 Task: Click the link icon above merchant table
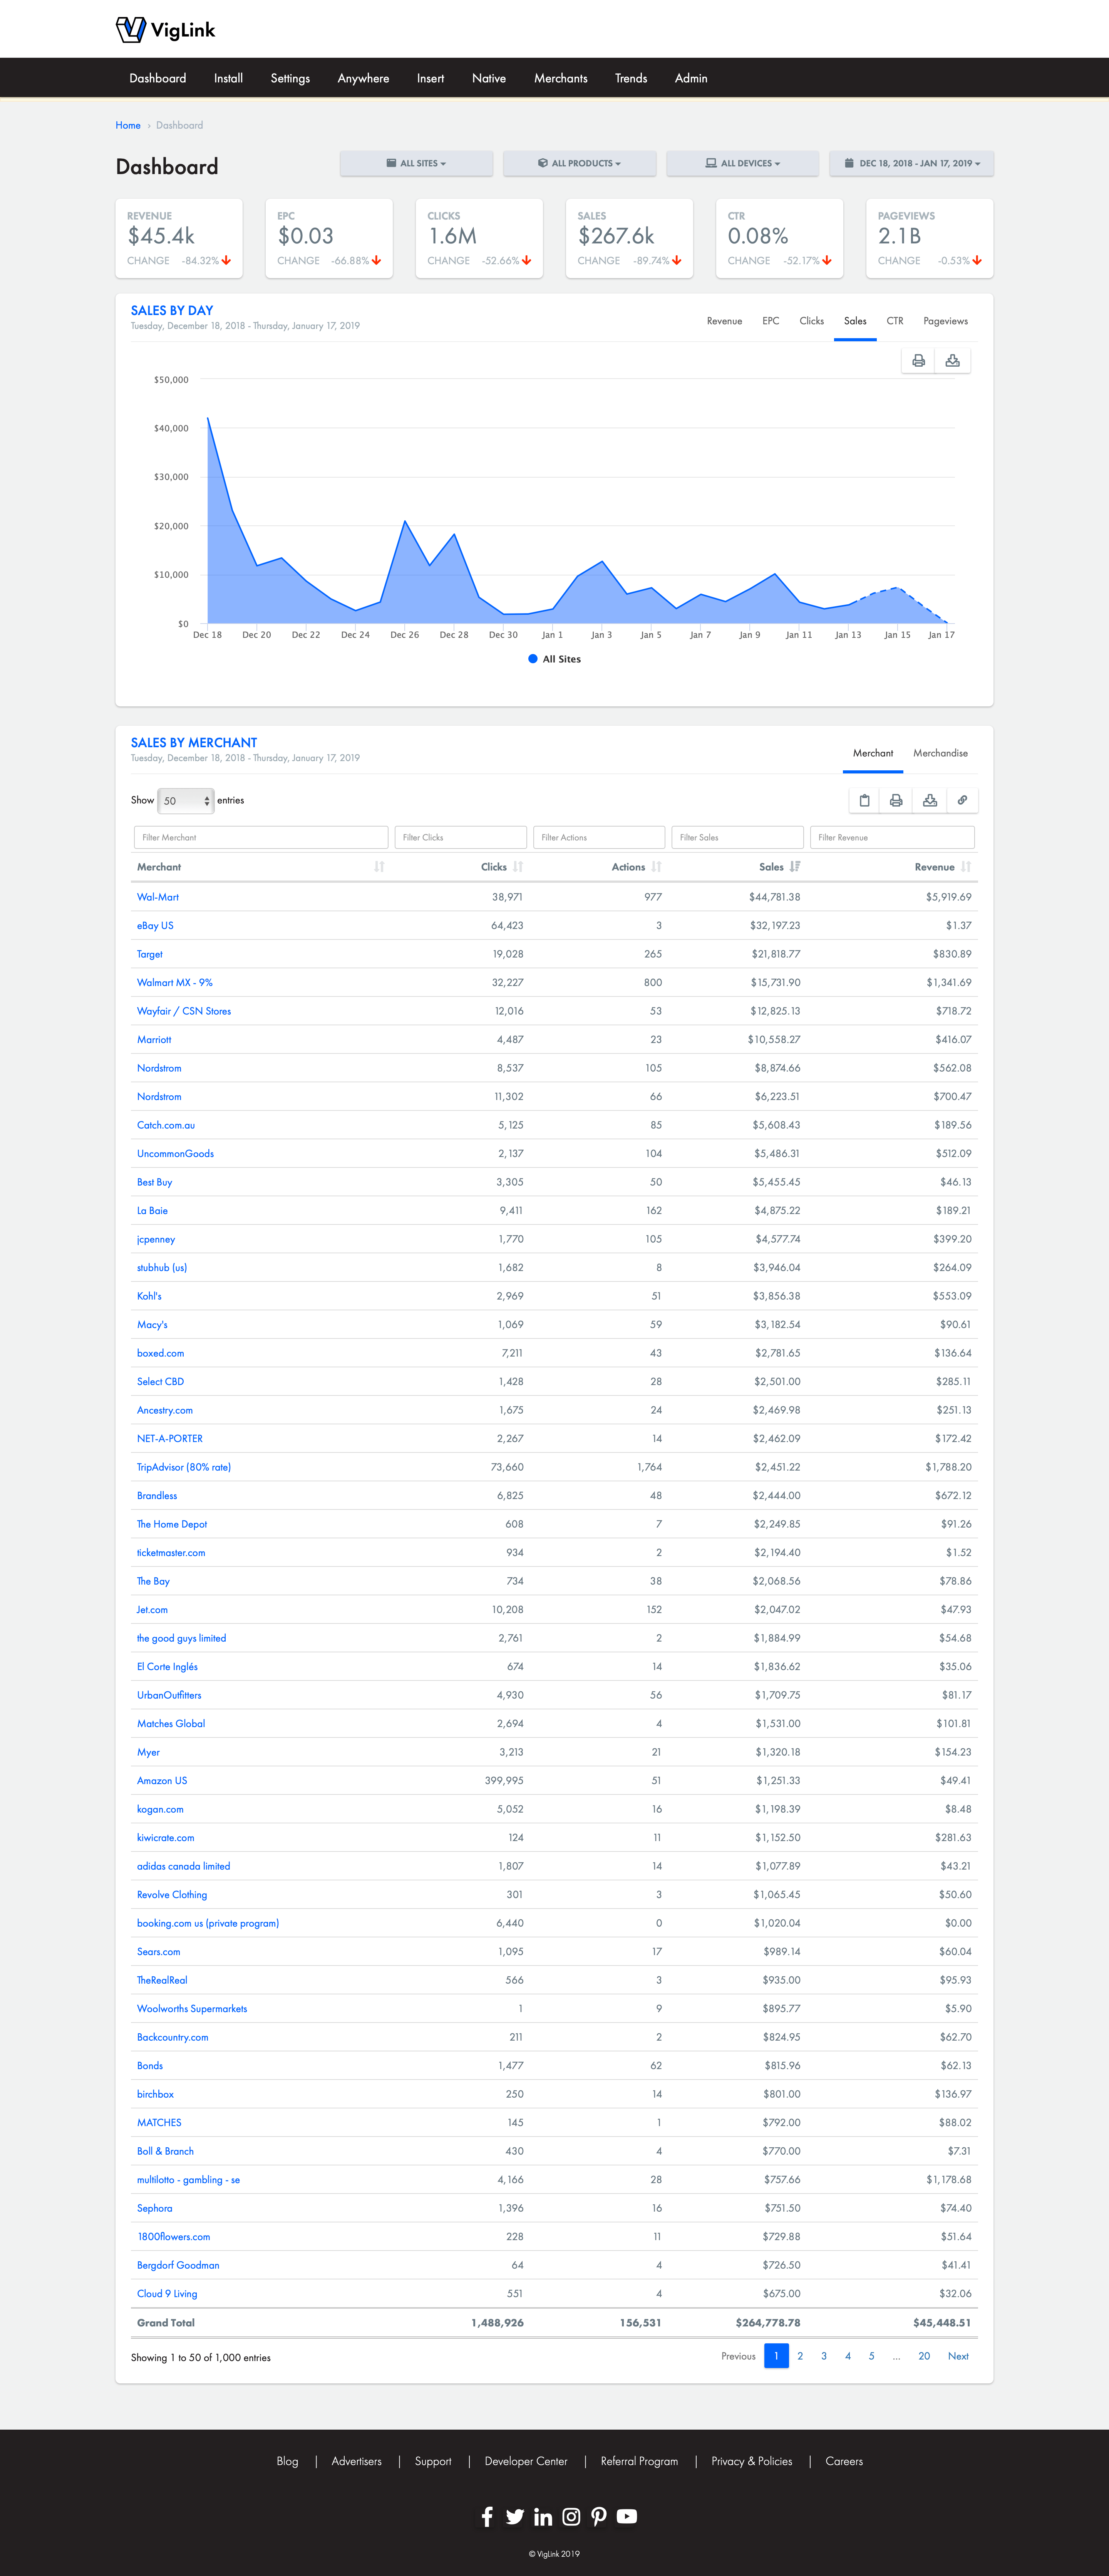pos(961,800)
